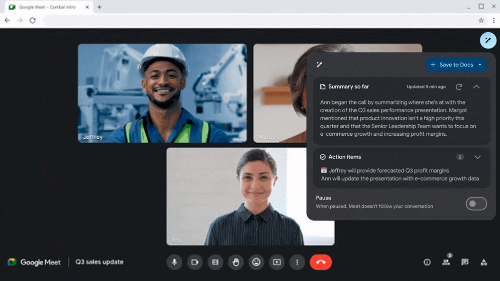The image size is (500, 281).
Task: Leave the call with the red hang-up button
Action: pyautogui.click(x=321, y=262)
